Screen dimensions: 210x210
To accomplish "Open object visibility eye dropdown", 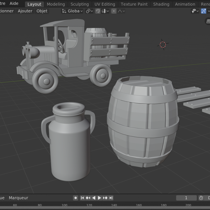I will point(195,11).
